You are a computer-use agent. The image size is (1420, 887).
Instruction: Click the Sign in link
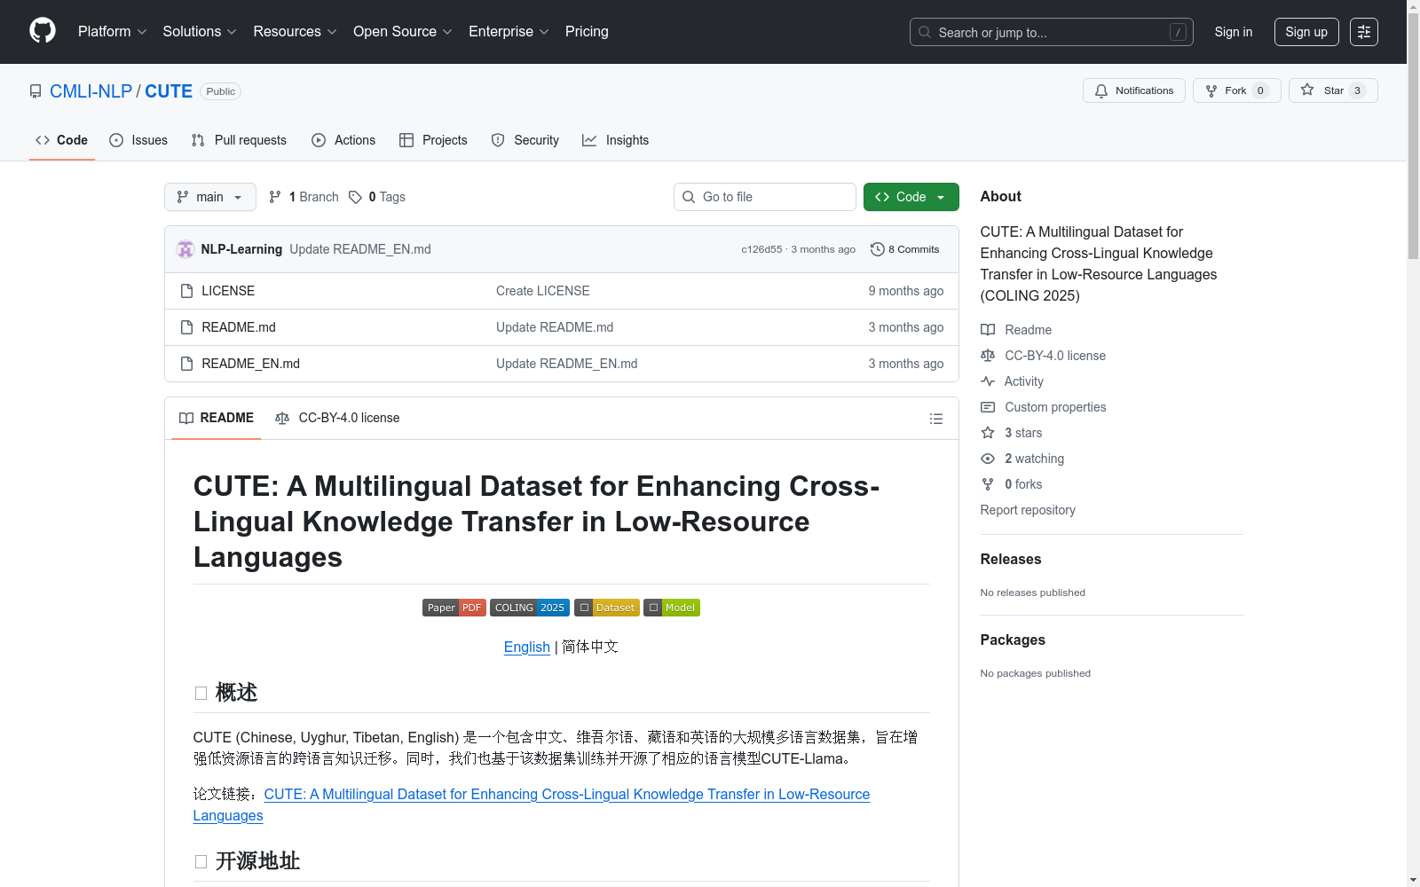(1234, 32)
